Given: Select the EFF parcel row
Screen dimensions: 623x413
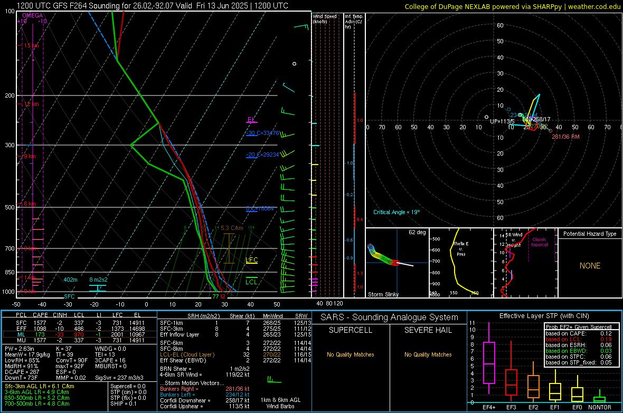Looking at the screenshot, I should click(80, 329).
